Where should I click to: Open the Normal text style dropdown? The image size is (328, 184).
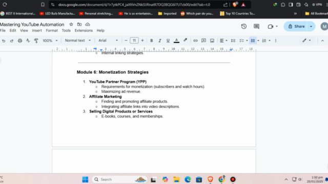pyautogui.click(x=77, y=40)
